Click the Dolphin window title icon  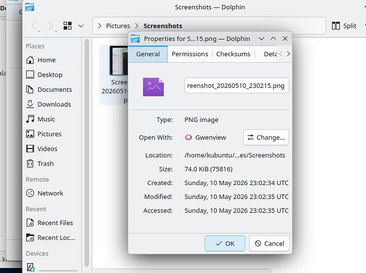(29, 7)
